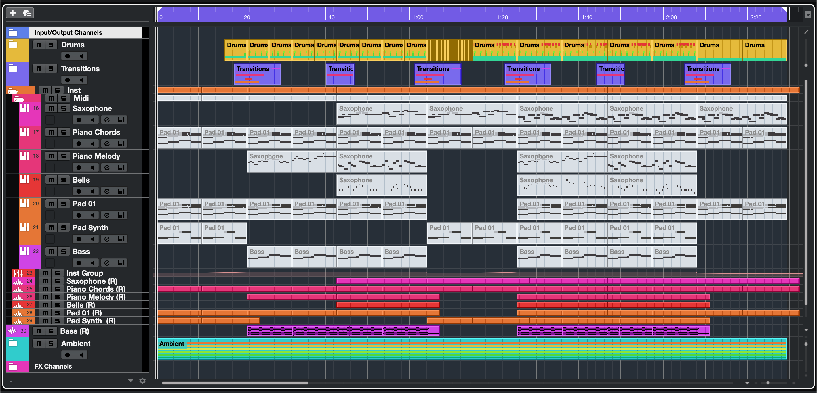The height and width of the screenshot is (393, 817).
Task: Collapse the Inst folder track
Action: pos(12,91)
